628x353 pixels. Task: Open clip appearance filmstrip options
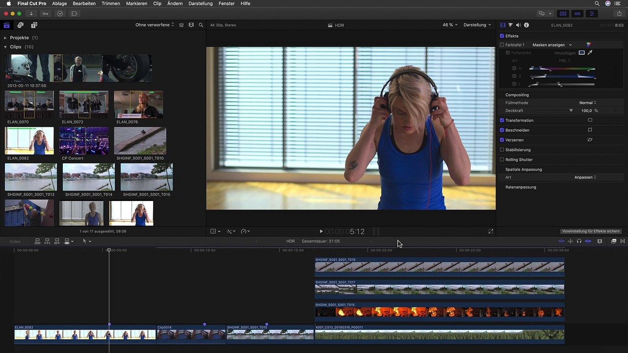point(191,25)
